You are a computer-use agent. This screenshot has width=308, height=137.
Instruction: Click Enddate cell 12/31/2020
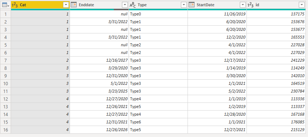[x=99, y=76]
